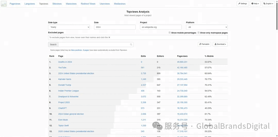278x137 pixels.
Task: Go to the Langviews tab
Action: tap(30, 4)
